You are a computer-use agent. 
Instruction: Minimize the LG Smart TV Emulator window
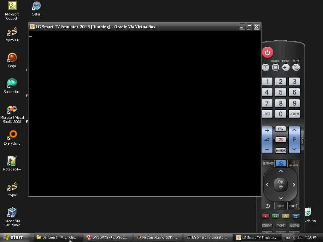pyautogui.click(x=241, y=27)
